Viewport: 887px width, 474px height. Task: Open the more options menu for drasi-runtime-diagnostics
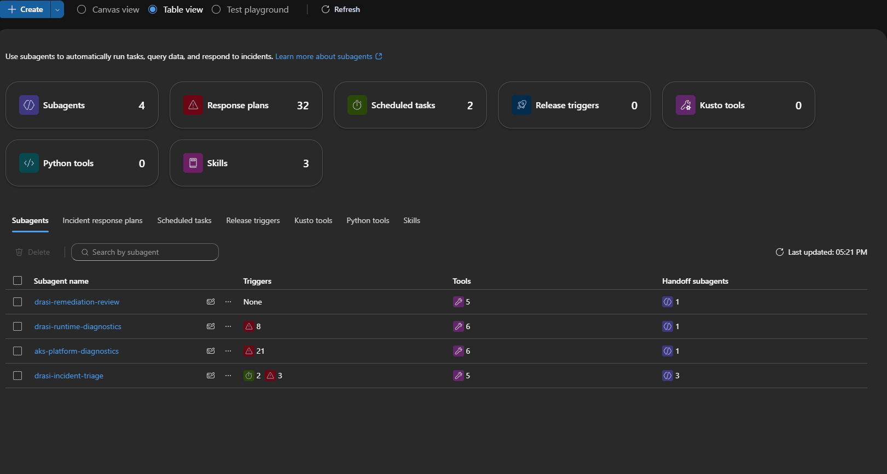click(x=228, y=326)
